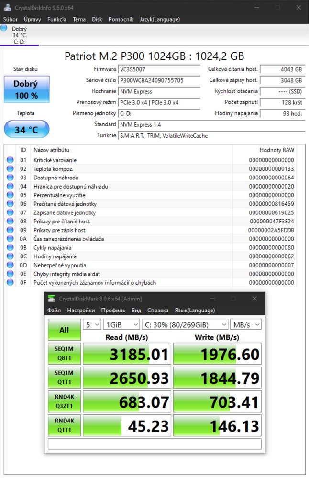Click status orb for Nebezpečné vypnutia row
This screenshot has width=309, height=478.
[10, 265]
